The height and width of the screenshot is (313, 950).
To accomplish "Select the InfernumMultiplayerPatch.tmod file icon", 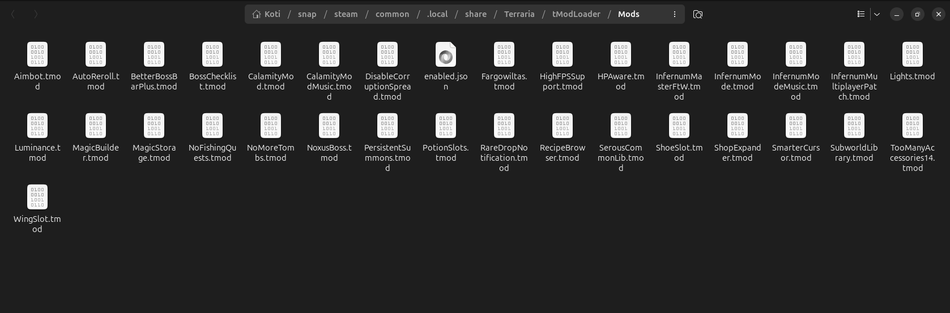I will [x=854, y=54].
